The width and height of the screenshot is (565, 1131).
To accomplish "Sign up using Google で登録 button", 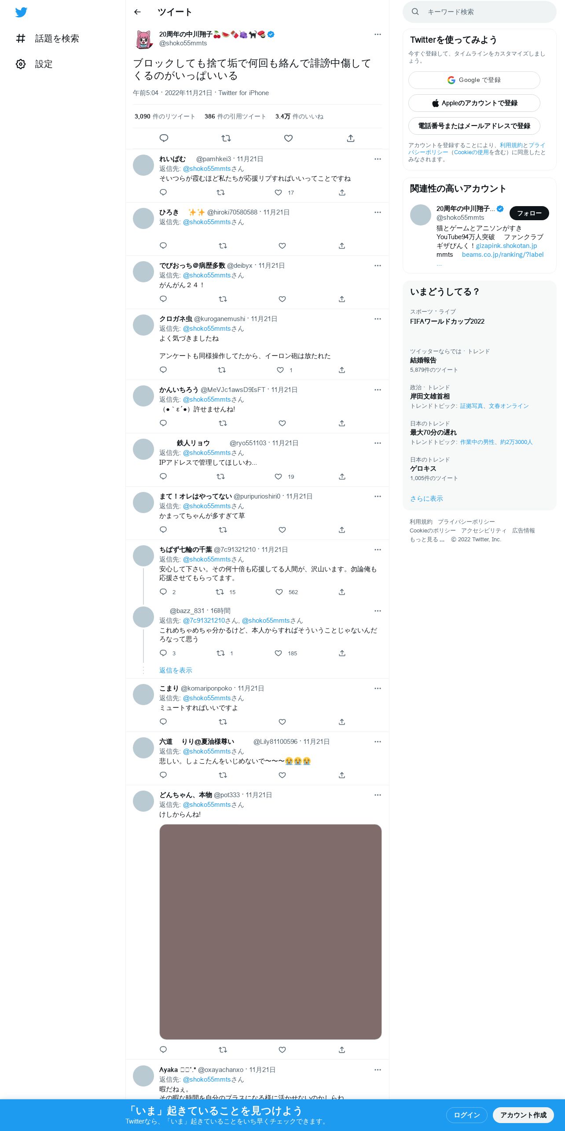I will (474, 80).
